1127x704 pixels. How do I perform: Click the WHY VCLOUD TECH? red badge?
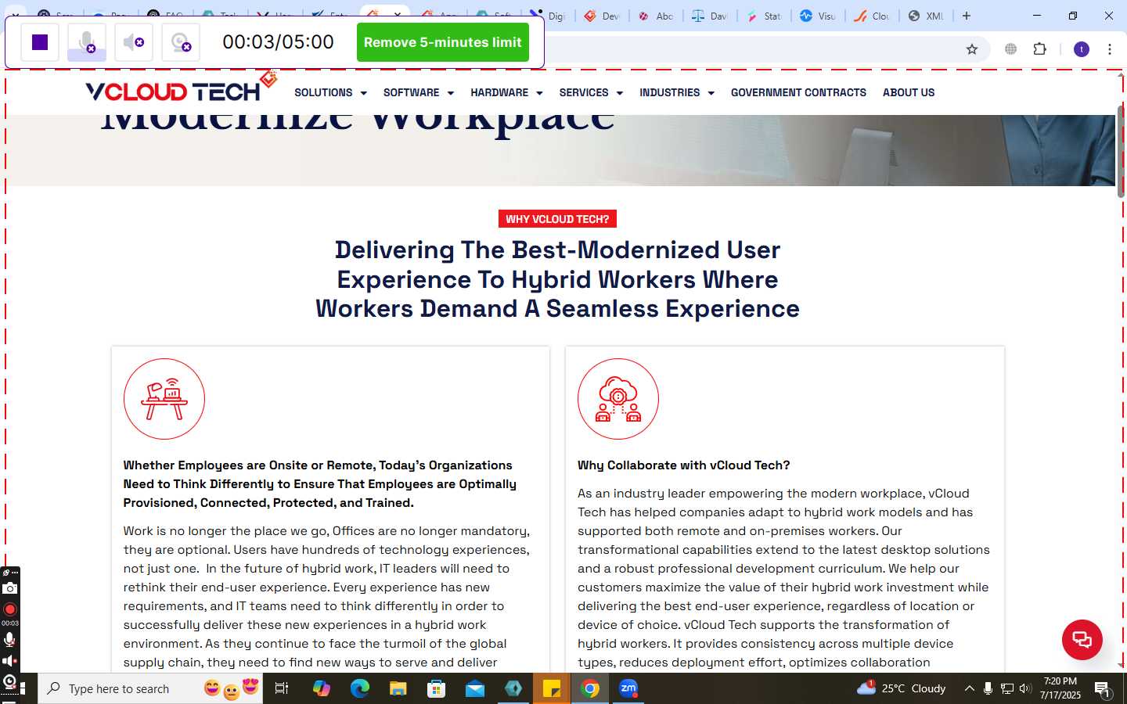557,219
